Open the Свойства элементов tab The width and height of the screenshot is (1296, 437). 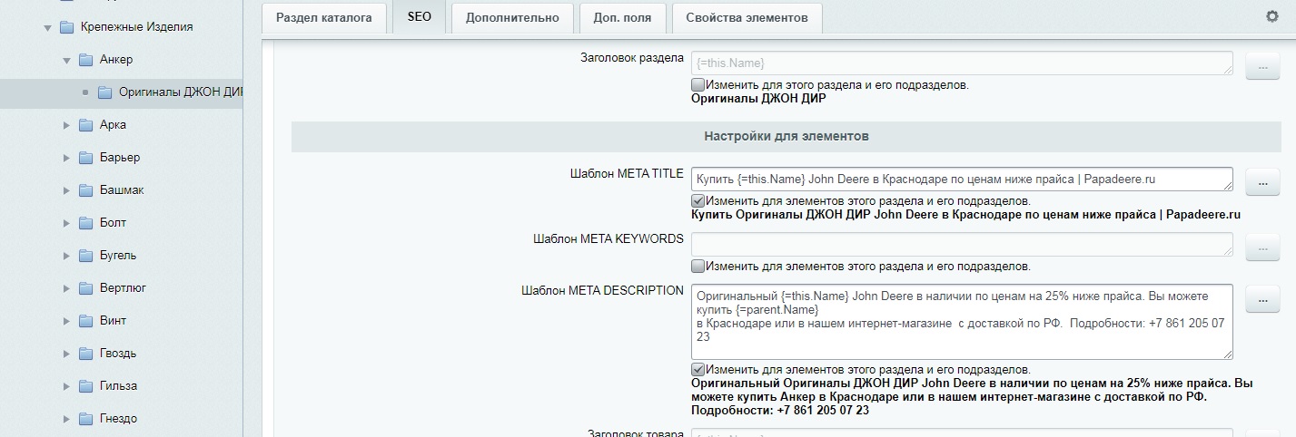747,18
